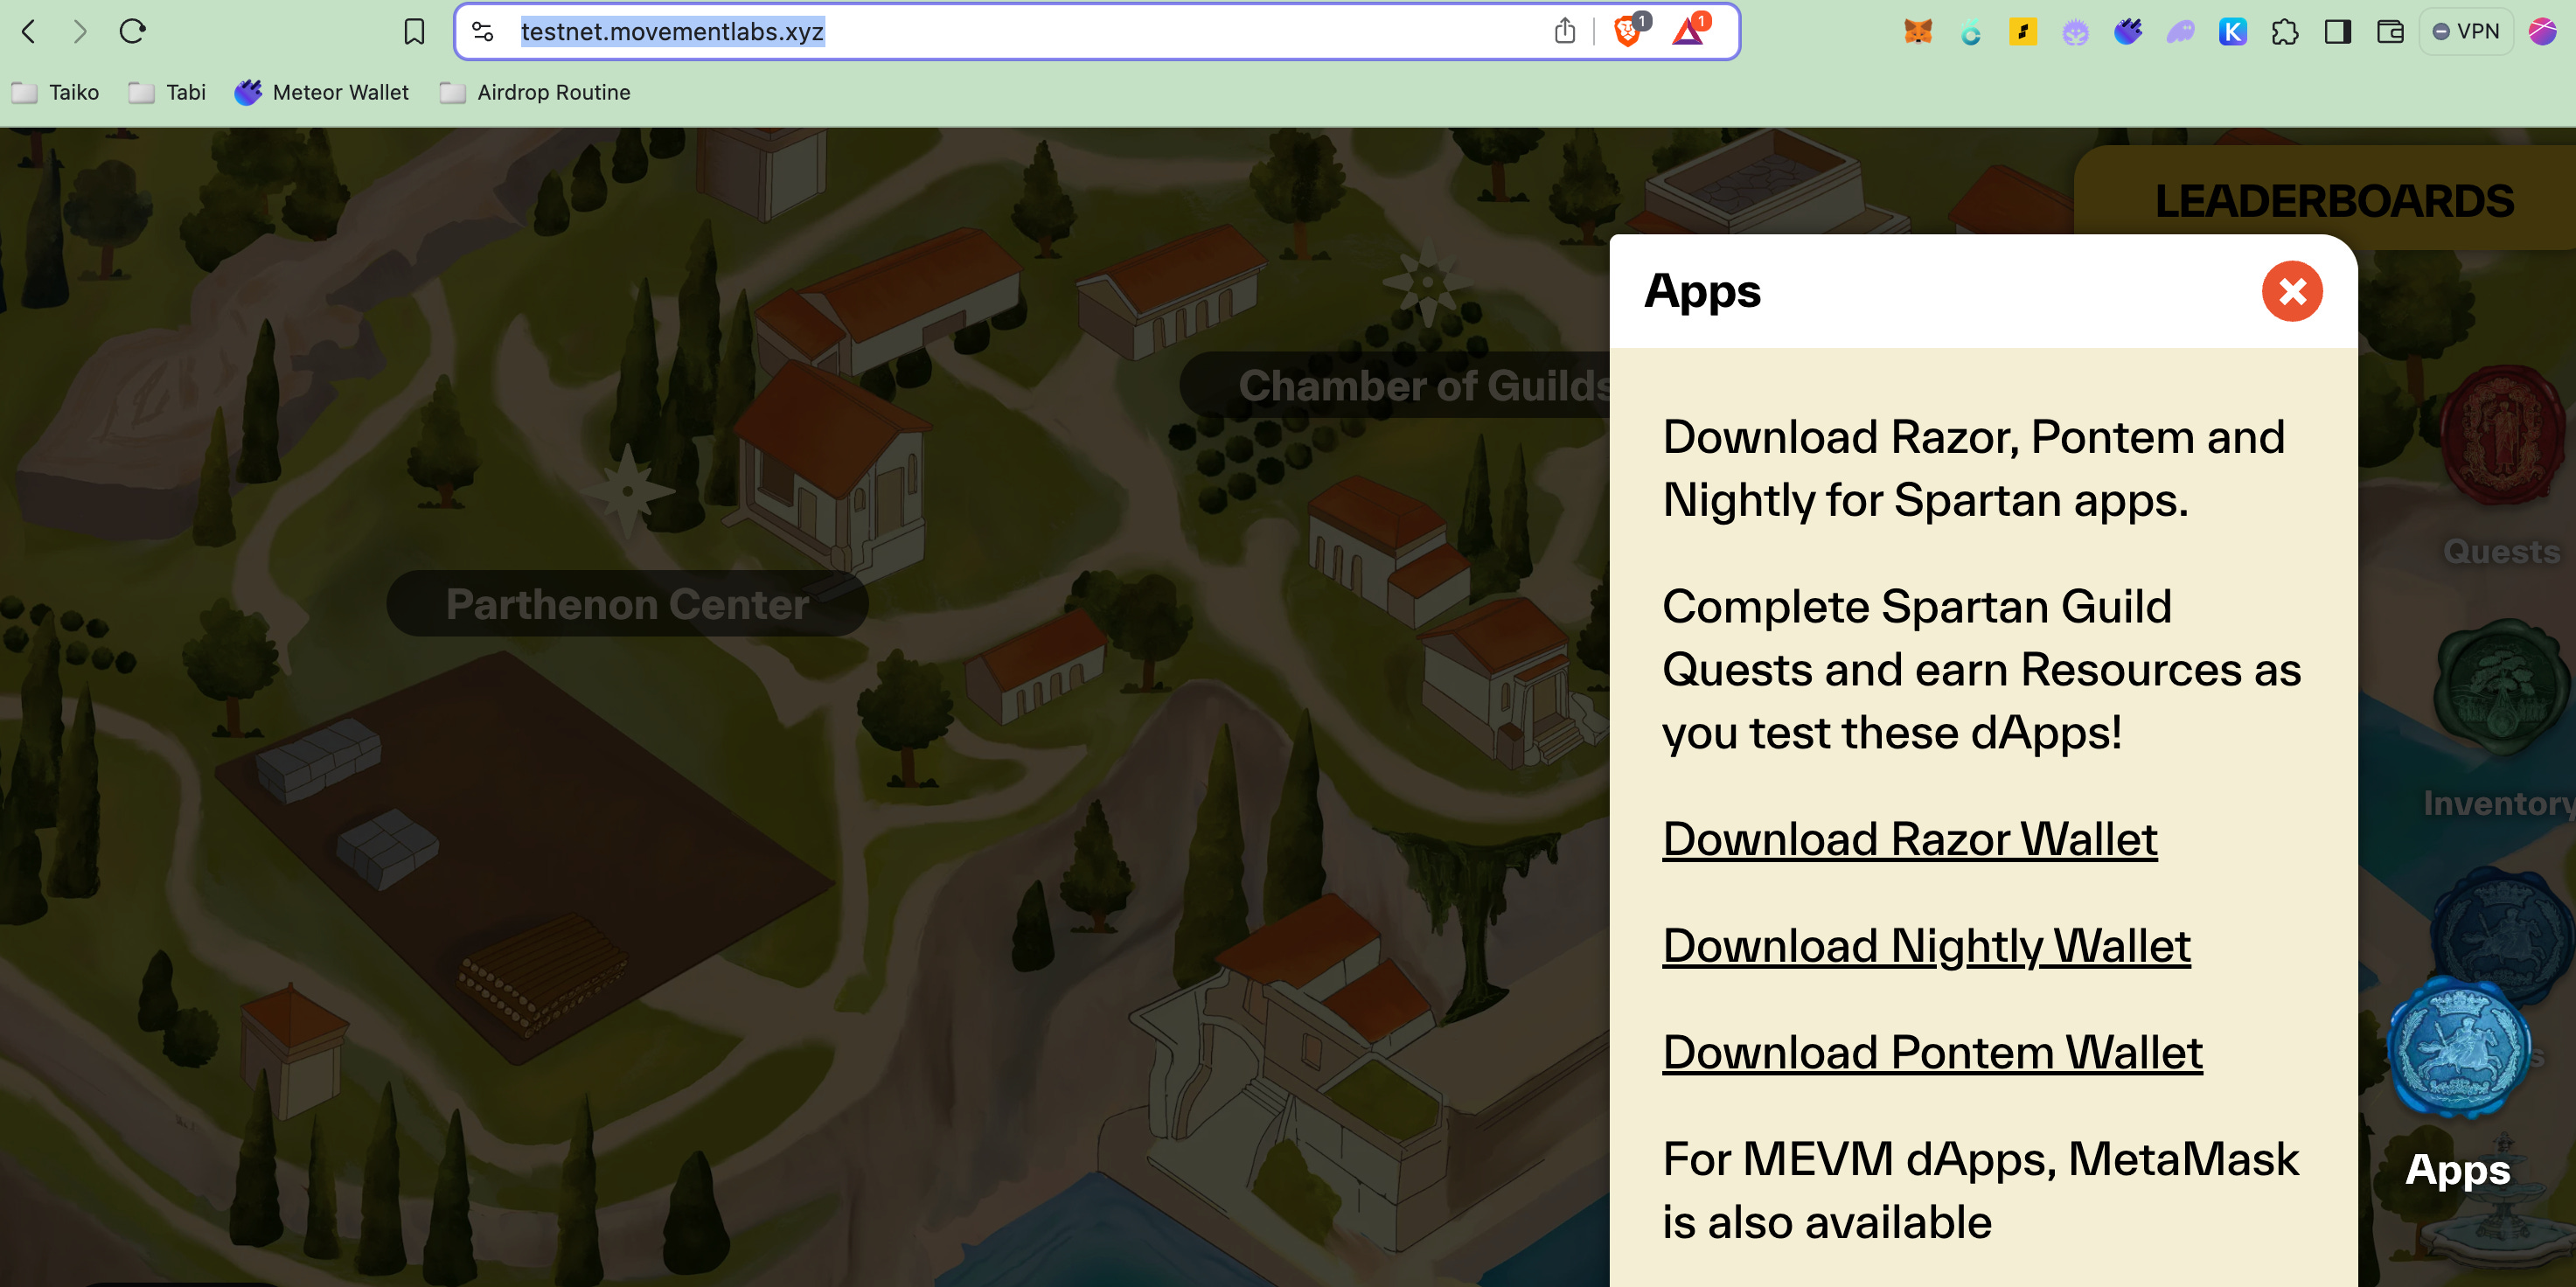Open site settings icon in address bar

pos(483,32)
